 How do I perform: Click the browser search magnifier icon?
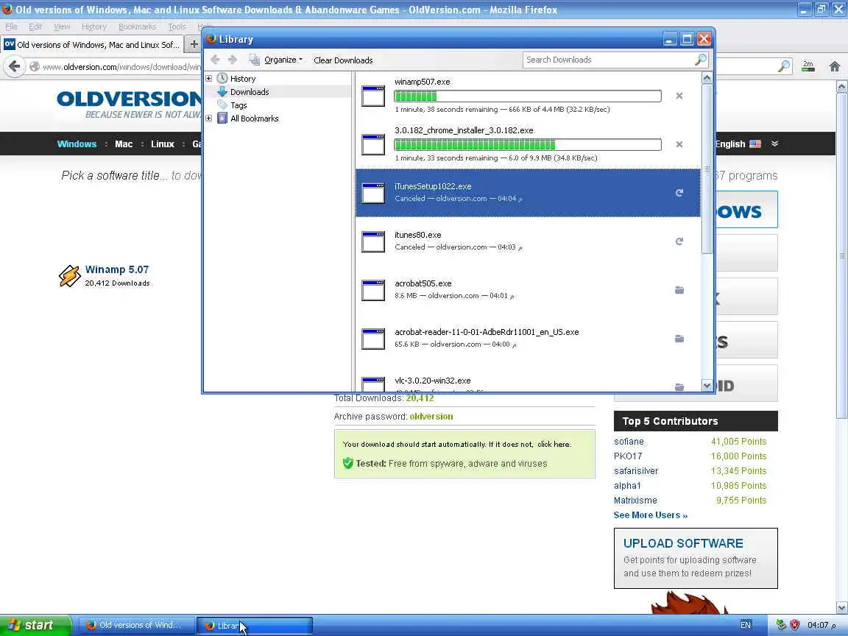[x=784, y=66]
